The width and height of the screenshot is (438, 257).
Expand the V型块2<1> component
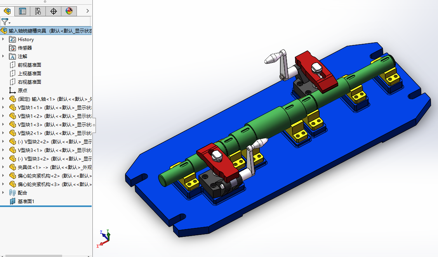[x=3, y=133]
